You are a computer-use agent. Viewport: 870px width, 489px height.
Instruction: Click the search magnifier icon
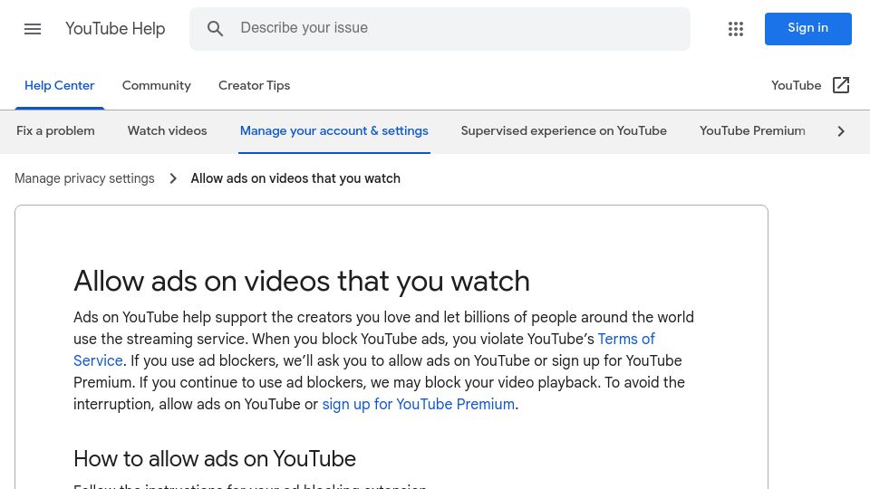coord(216,29)
